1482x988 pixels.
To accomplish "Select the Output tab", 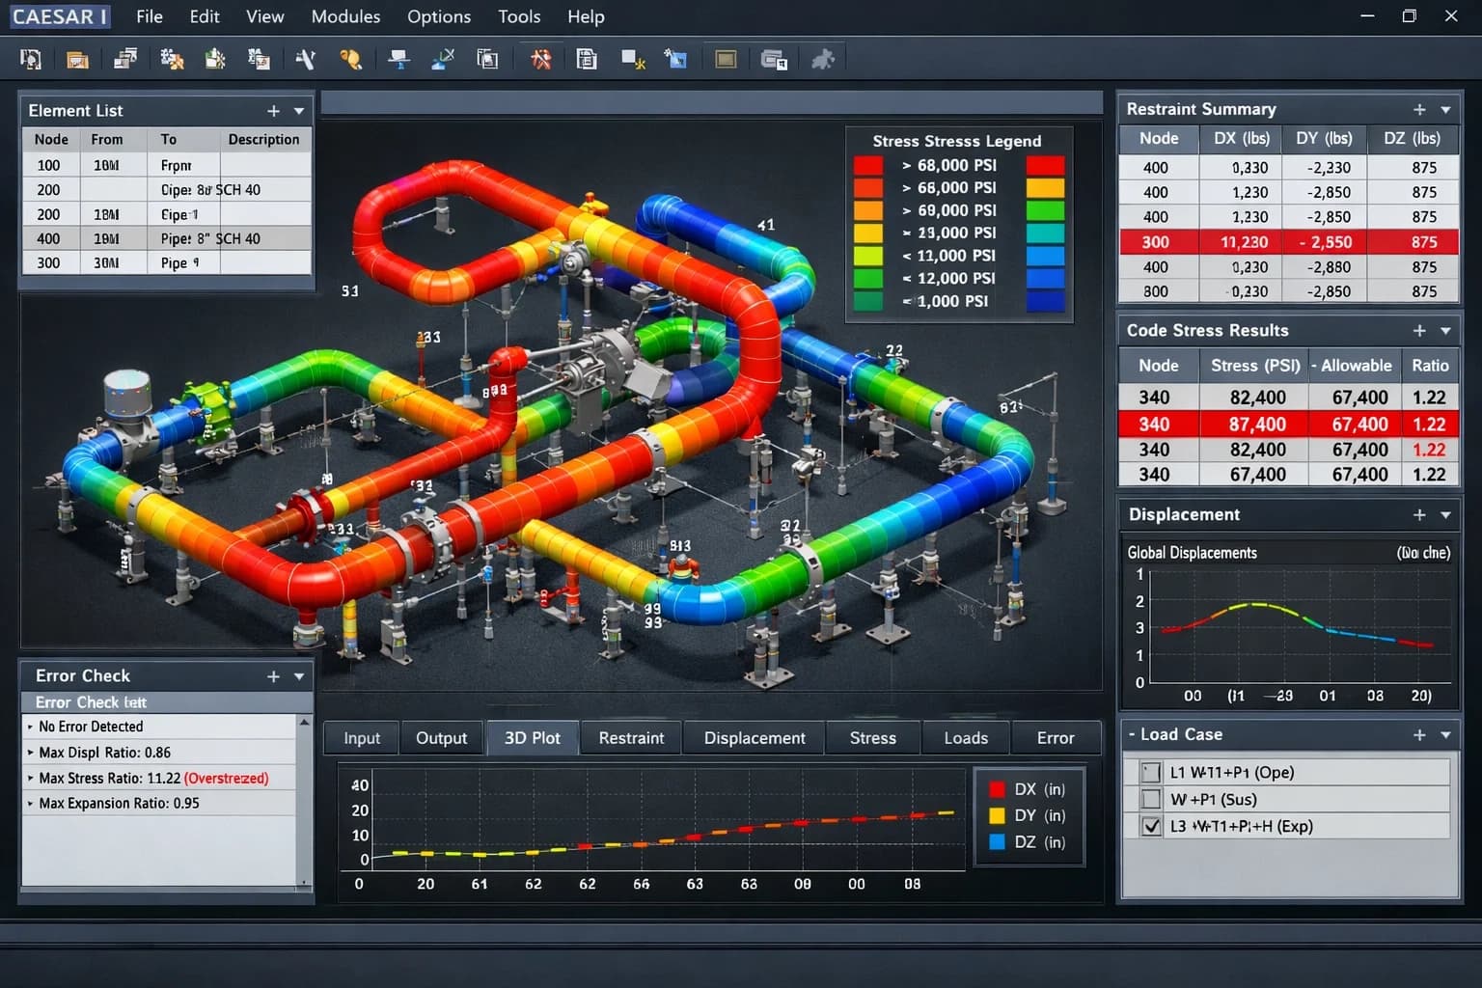I will click(x=441, y=738).
